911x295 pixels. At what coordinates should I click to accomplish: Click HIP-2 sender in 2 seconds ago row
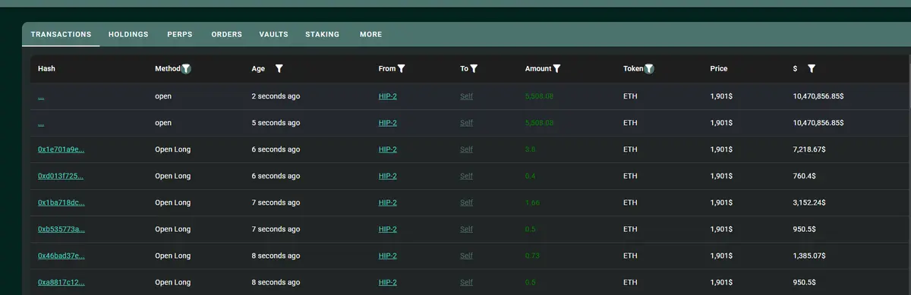pyautogui.click(x=388, y=96)
